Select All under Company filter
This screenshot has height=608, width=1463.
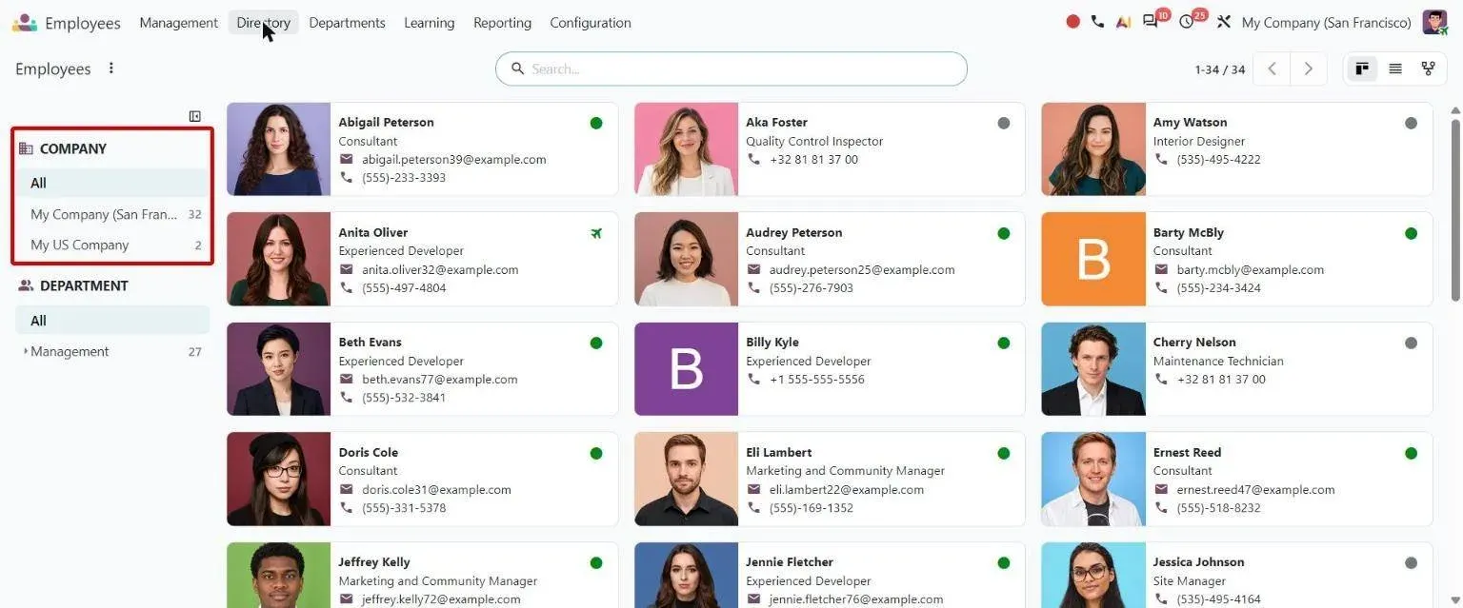point(112,183)
